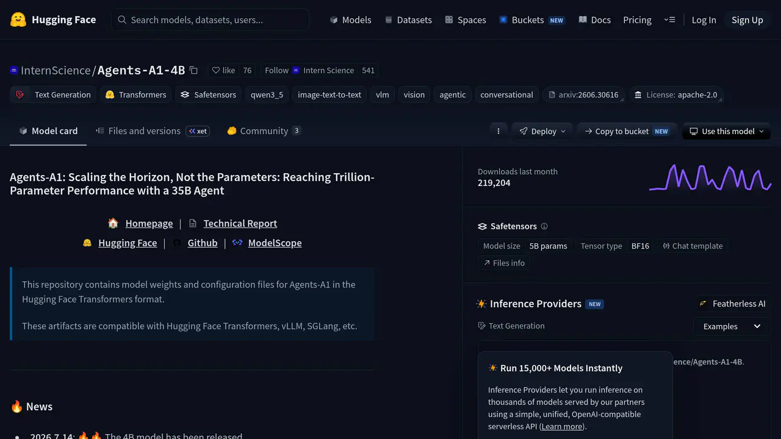Click the Spaces icon in navbar
The image size is (781, 439).
pos(449,20)
